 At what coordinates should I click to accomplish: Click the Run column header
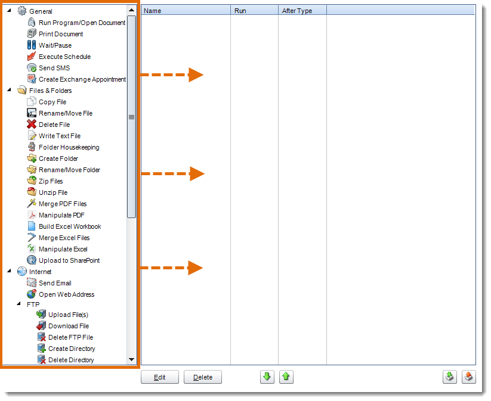(254, 10)
